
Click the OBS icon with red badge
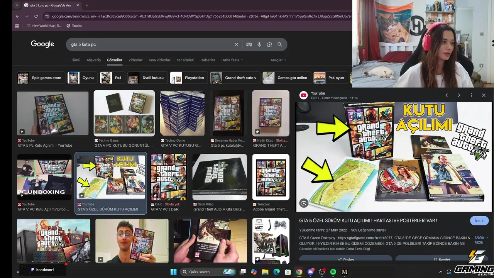(x=322, y=272)
